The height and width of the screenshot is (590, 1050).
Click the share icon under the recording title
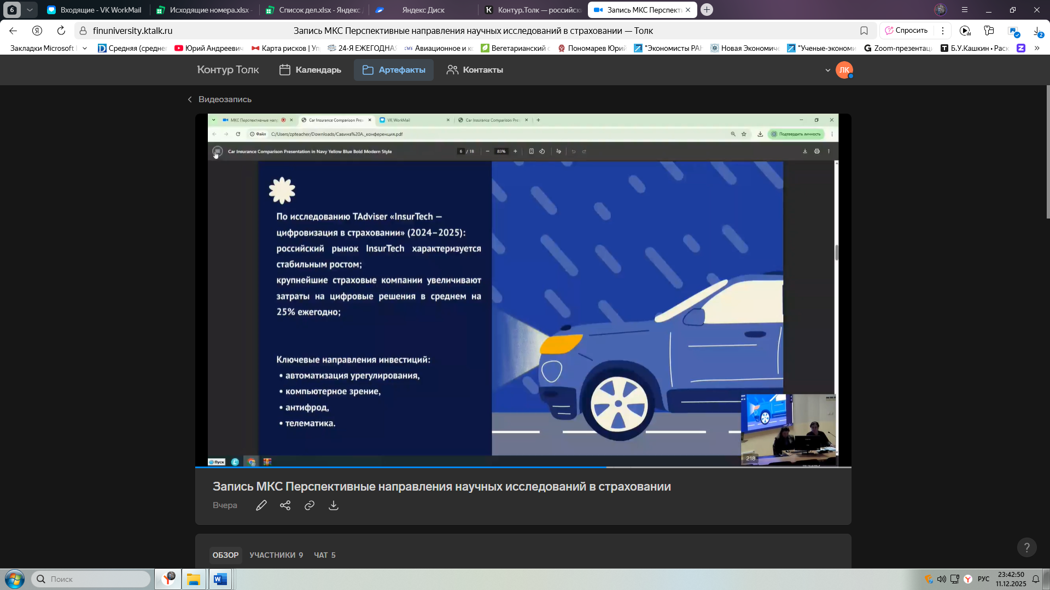pos(285,505)
